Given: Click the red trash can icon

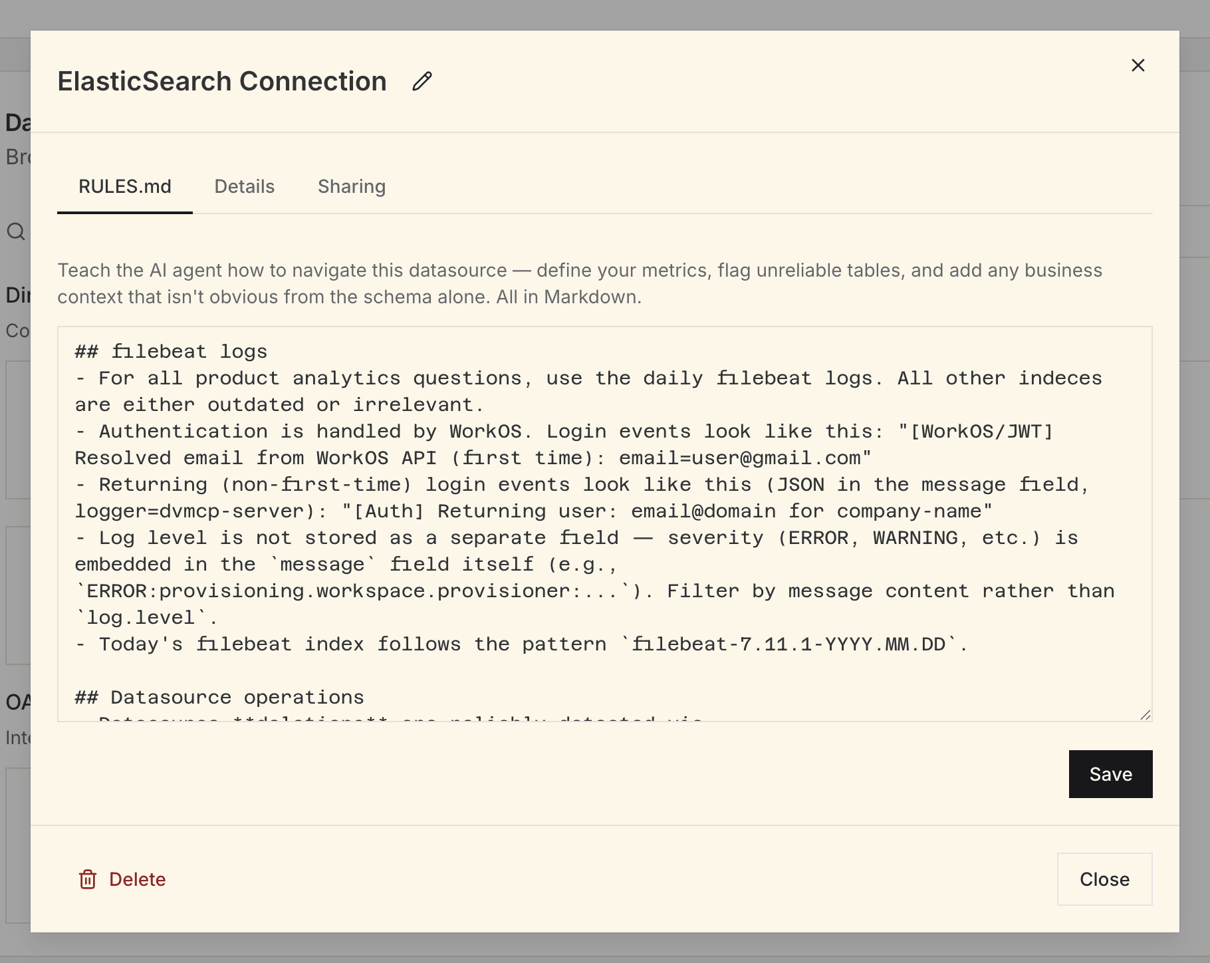Looking at the screenshot, I should coord(88,879).
